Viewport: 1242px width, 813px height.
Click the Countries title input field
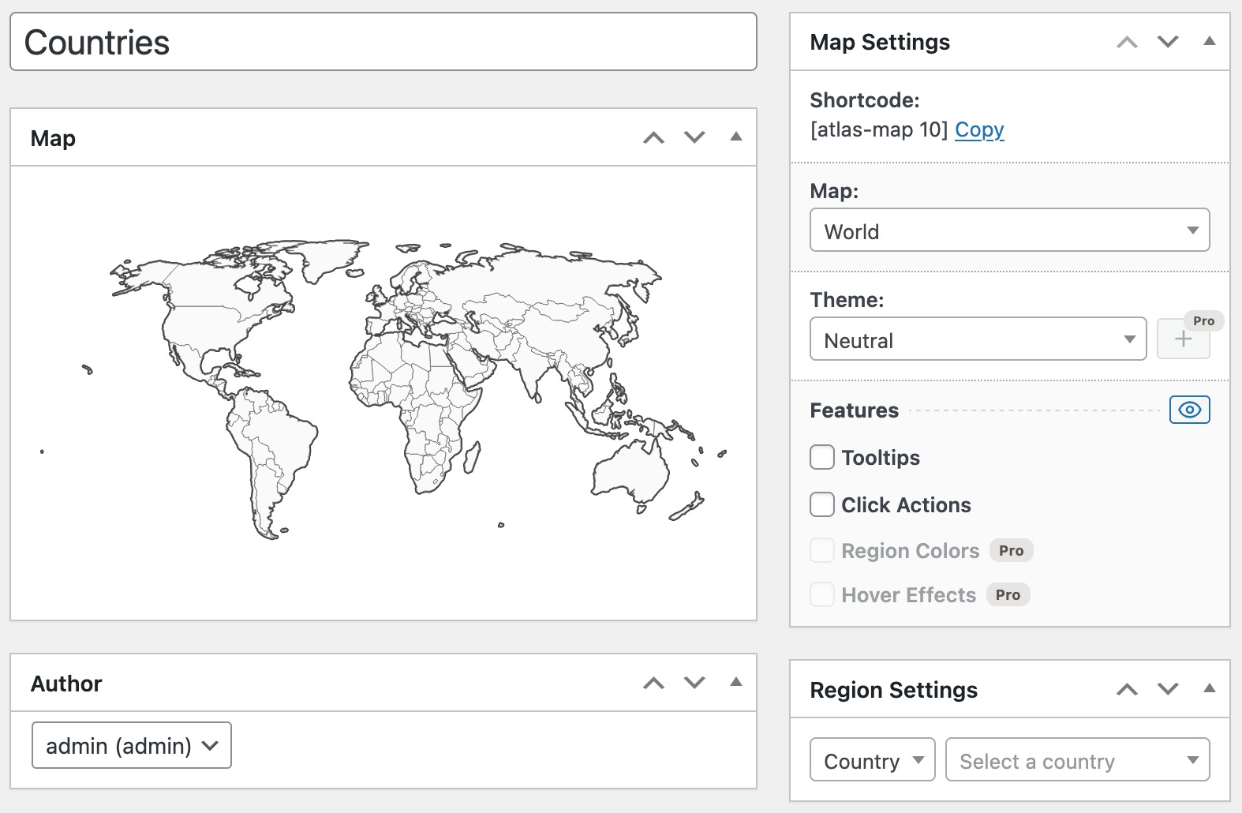coord(383,43)
